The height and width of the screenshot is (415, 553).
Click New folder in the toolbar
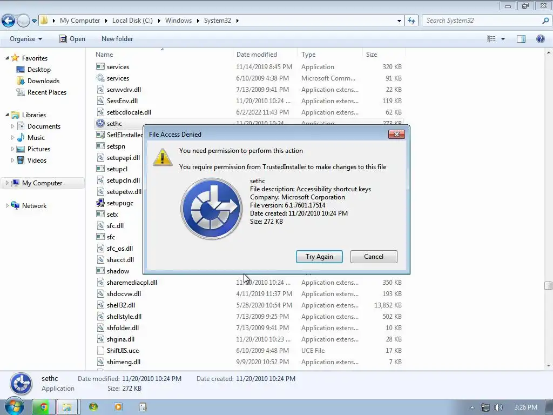tap(117, 39)
